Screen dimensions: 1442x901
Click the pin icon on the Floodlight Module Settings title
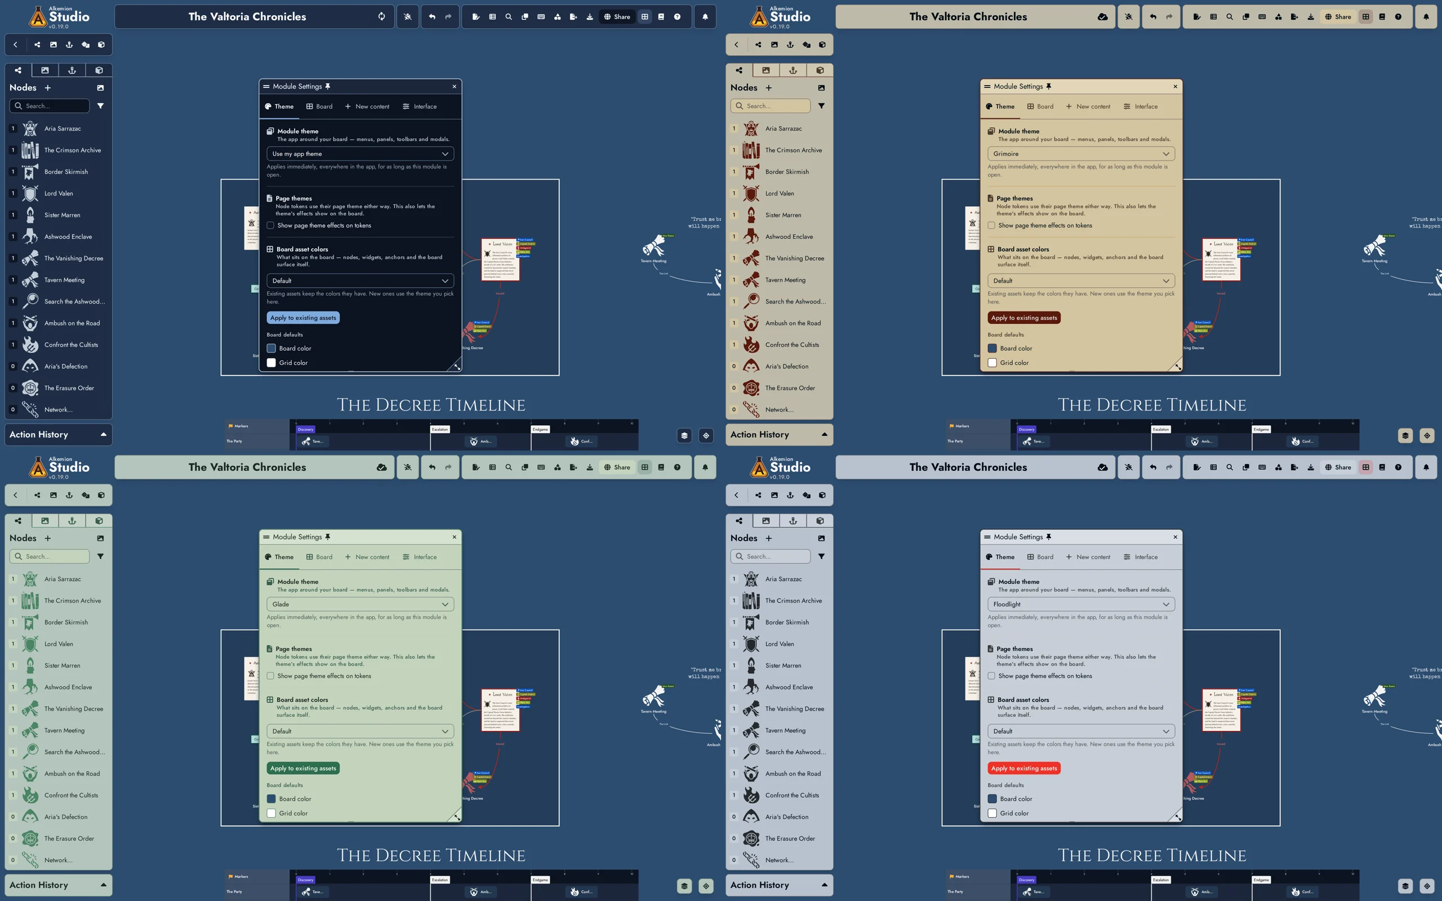(x=1049, y=537)
